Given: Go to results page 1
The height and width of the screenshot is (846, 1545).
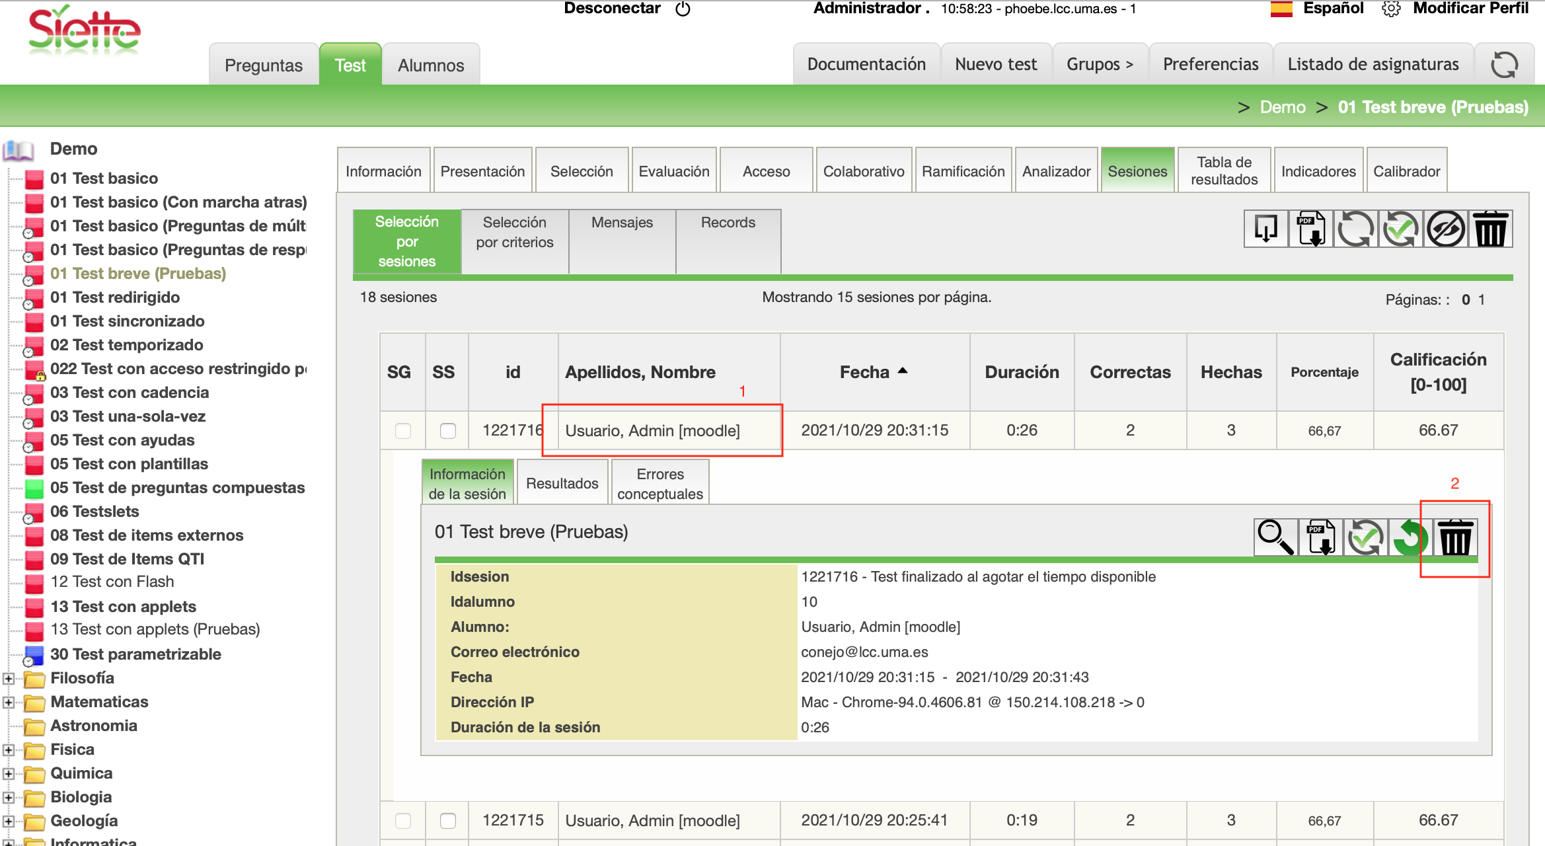Looking at the screenshot, I should coord(1482,300).
